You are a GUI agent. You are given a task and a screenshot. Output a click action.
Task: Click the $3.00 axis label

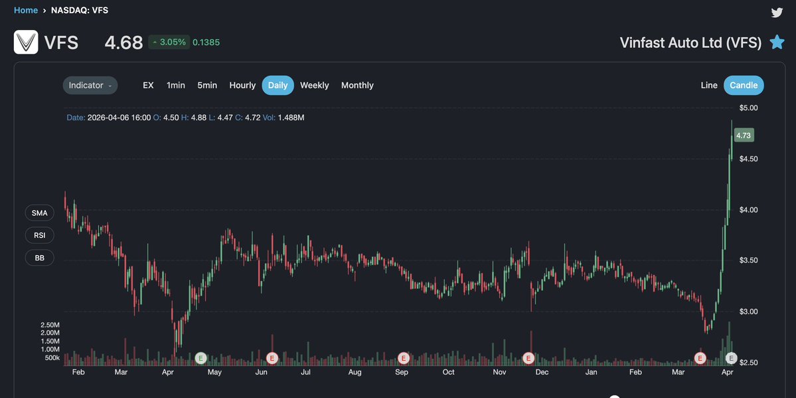pyautogui.click(x=748, y=312)
